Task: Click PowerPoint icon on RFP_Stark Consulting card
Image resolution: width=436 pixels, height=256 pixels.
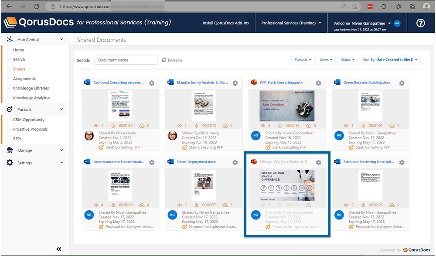Action: coord(254,82)
